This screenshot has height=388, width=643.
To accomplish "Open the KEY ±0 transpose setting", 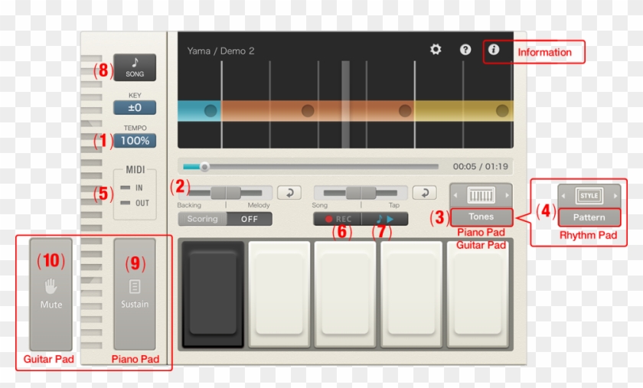I will [135, 107].
